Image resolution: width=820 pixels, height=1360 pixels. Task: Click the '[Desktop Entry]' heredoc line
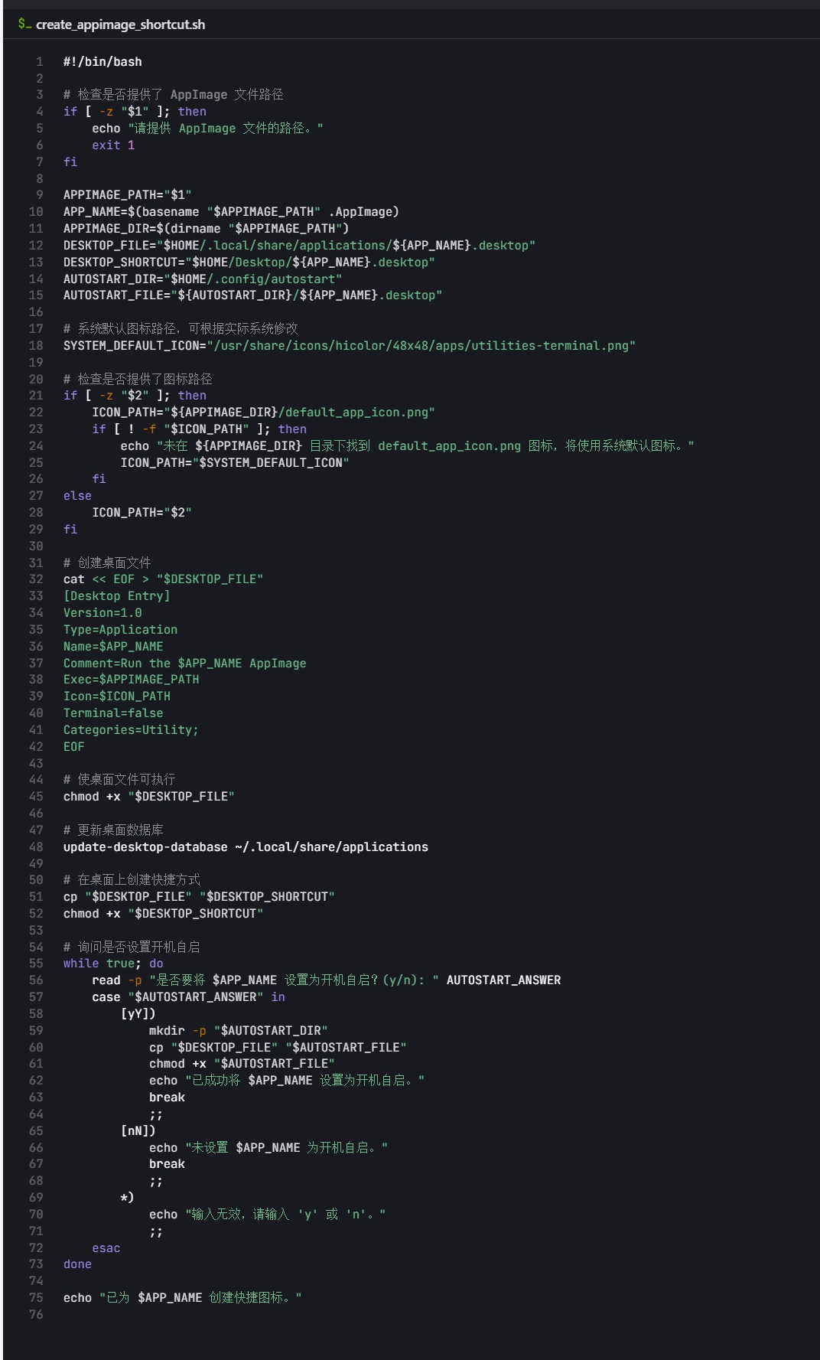(x=116, y=595)
